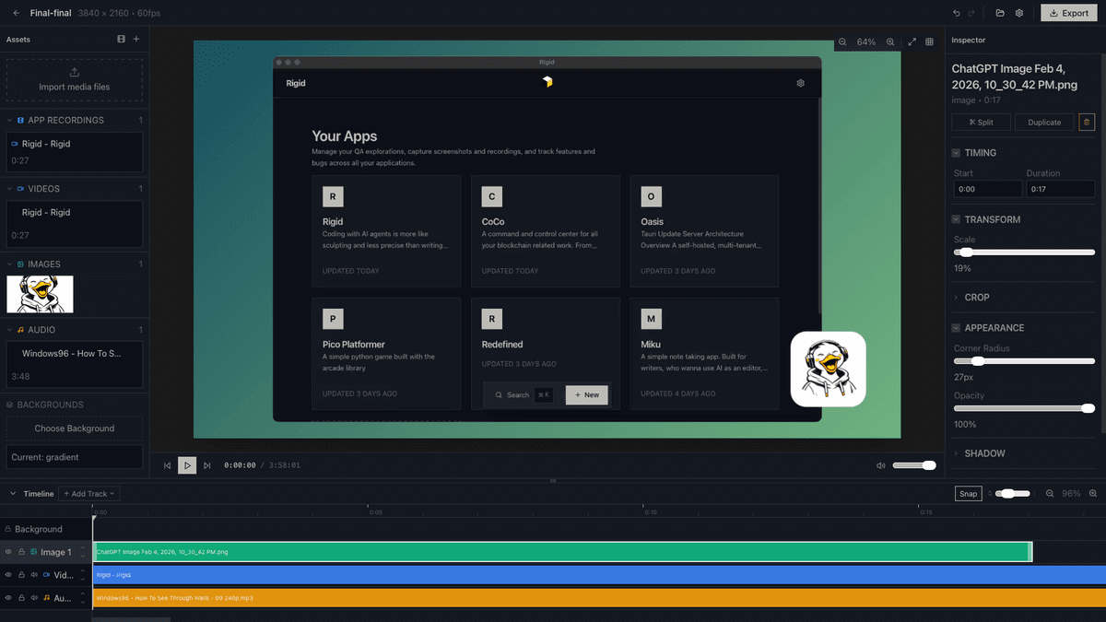
Task: Add a new asset with the plus icon
Action: click(x=135, y=40)
